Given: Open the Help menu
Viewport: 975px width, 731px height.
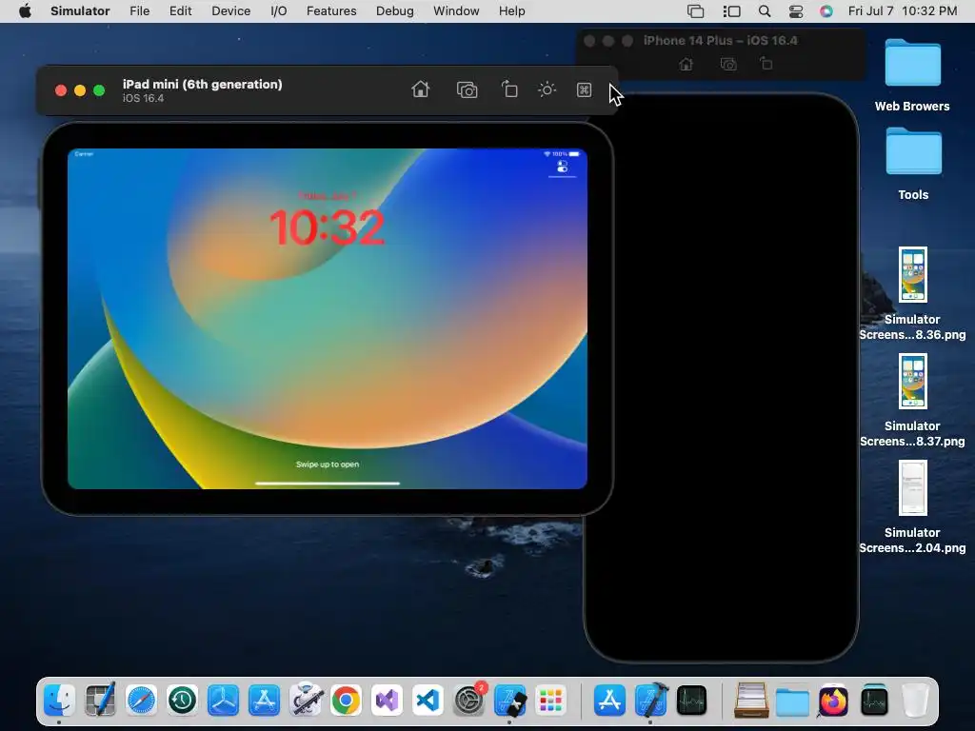Looking at the screenshot, I should [511, 10].
